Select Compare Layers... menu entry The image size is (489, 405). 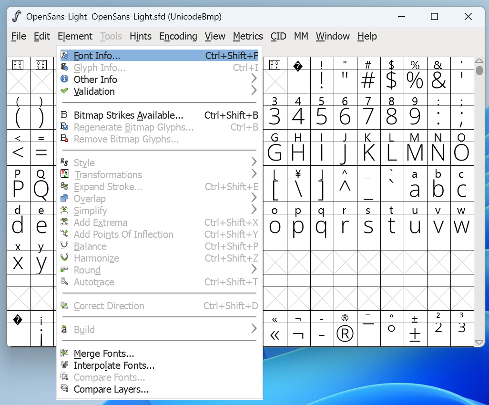[x=111, y=389]
